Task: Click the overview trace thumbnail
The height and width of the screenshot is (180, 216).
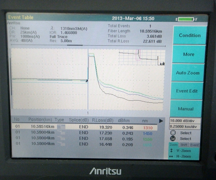Action: tap(142, 57)
